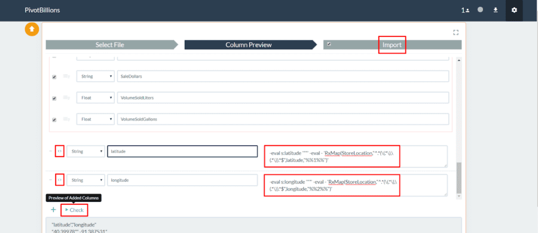538x233 pixels.
Task: Click the reorder handle for SaleDollars
Action: [66, 76]
